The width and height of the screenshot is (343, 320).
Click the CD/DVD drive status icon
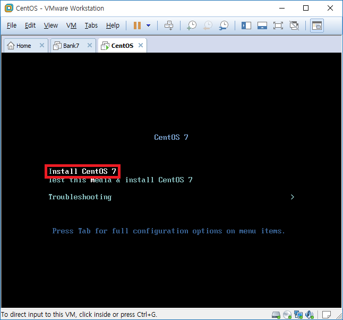[287, 315]
